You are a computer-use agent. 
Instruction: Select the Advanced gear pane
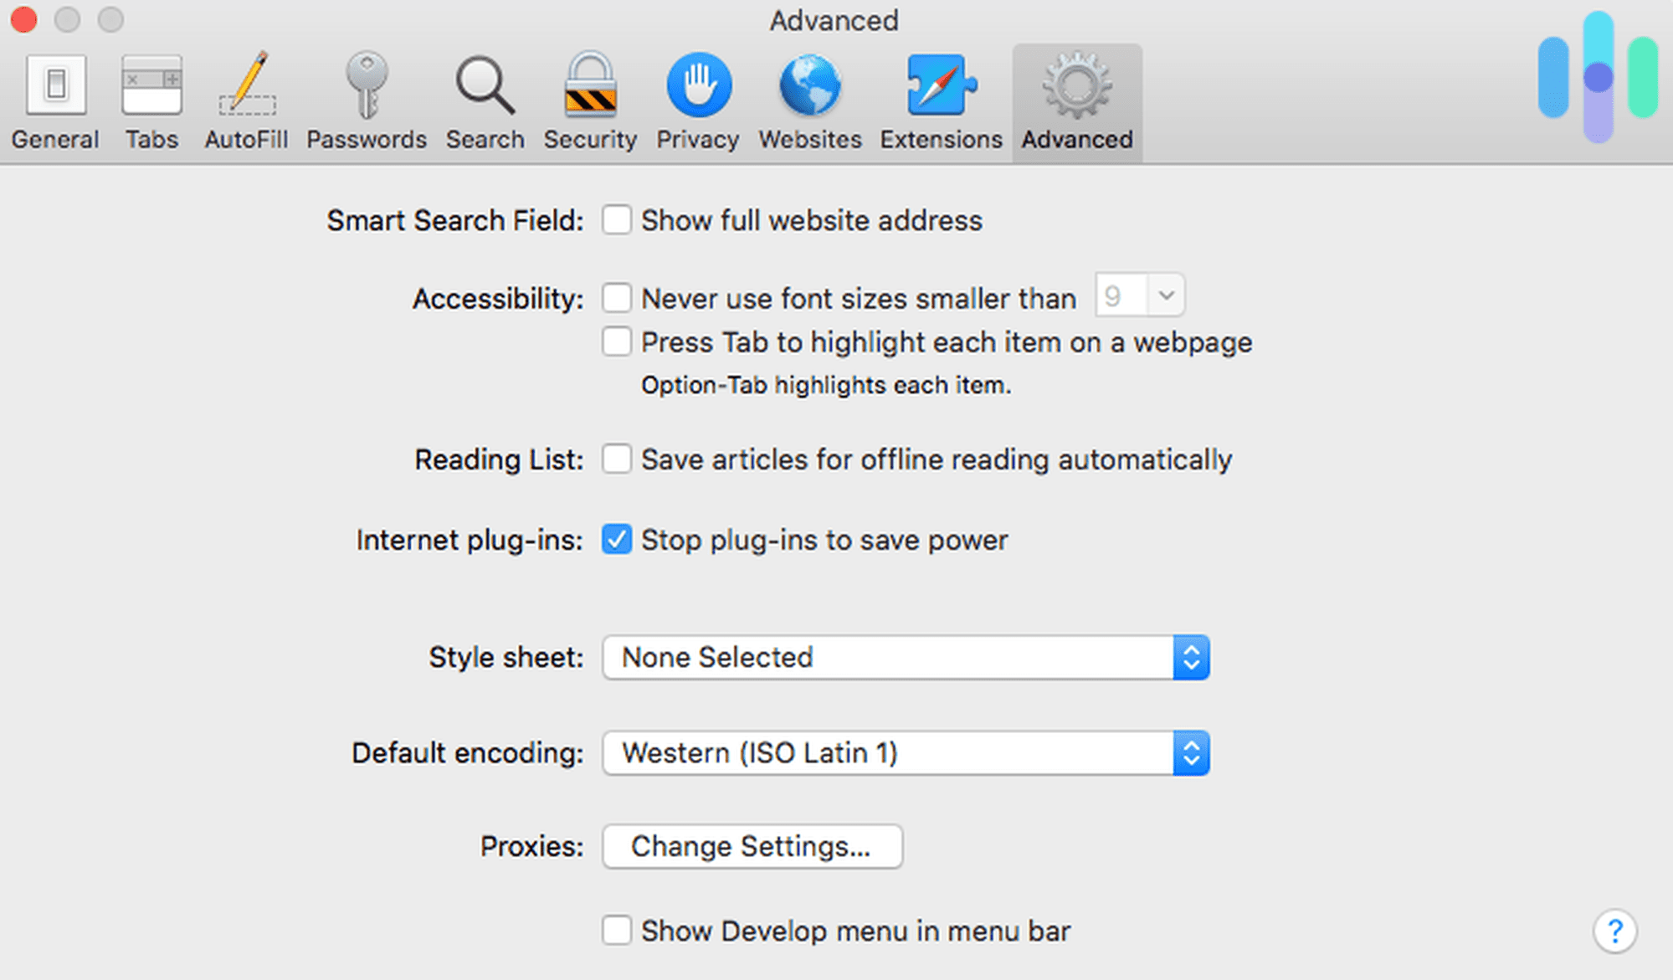click(x=1077, y=102)
